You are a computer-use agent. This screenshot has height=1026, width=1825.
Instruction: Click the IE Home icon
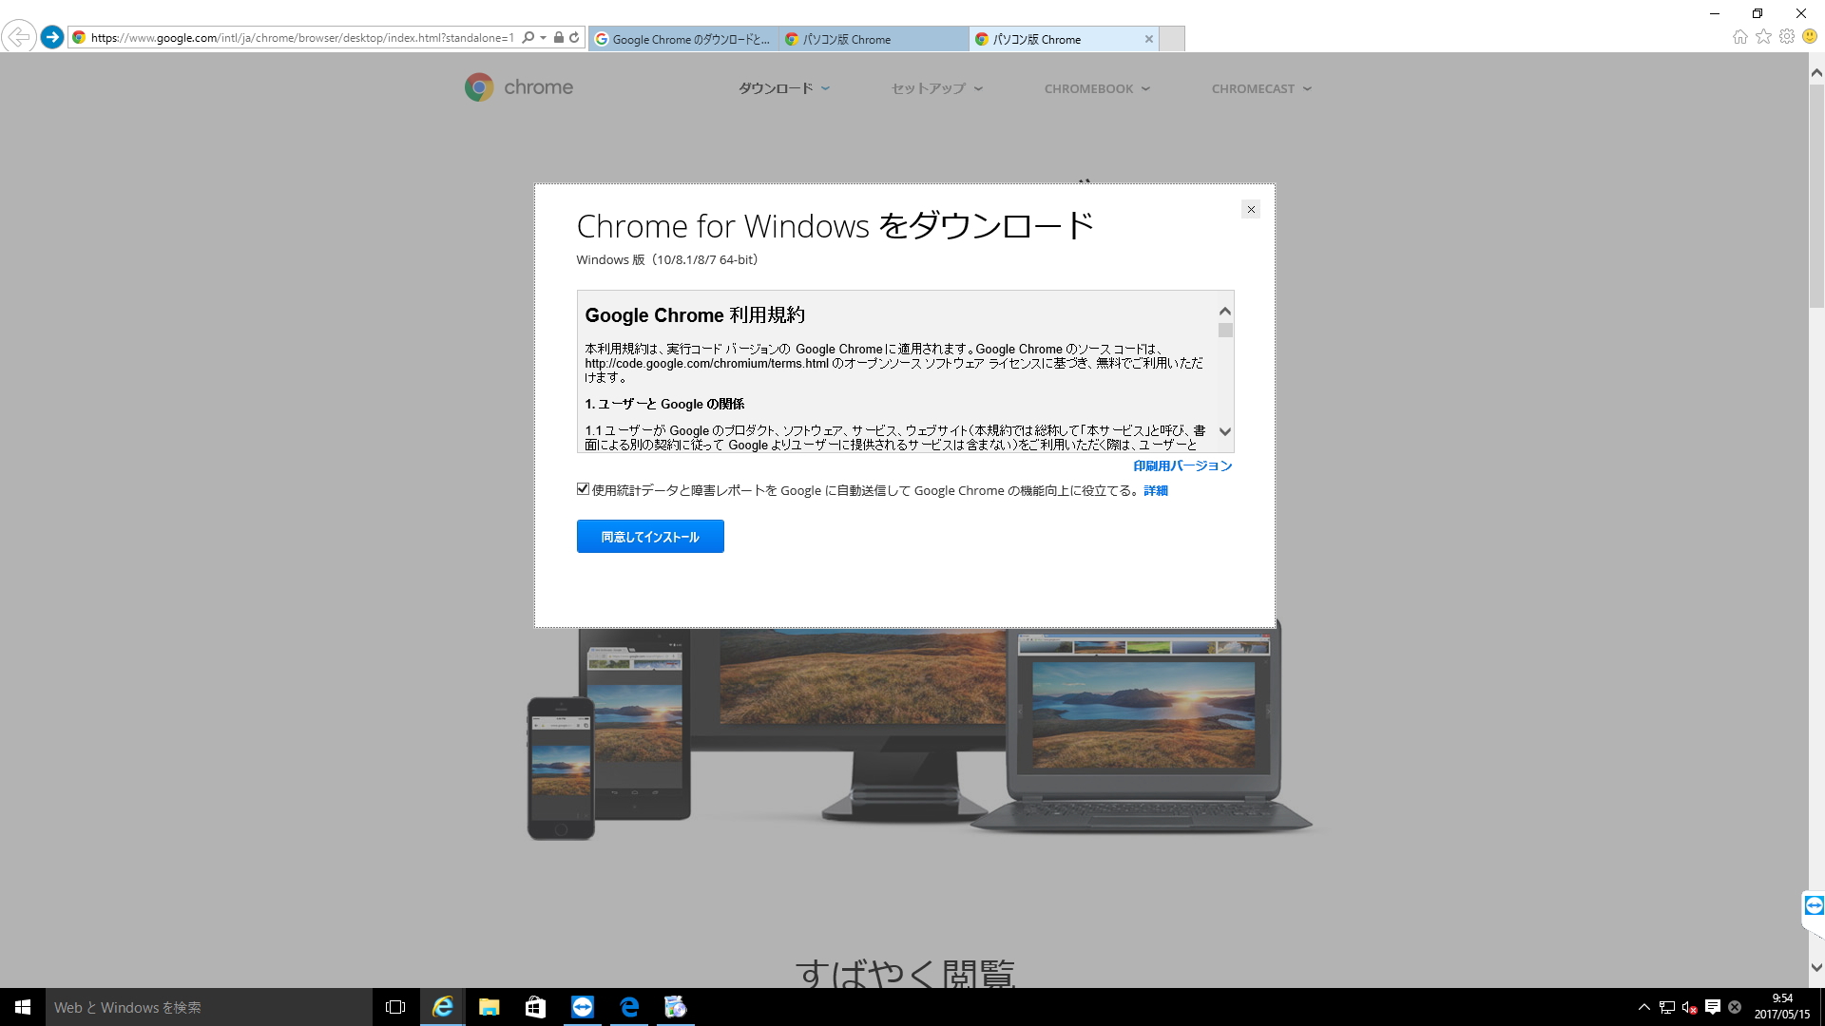point(1740,37)
